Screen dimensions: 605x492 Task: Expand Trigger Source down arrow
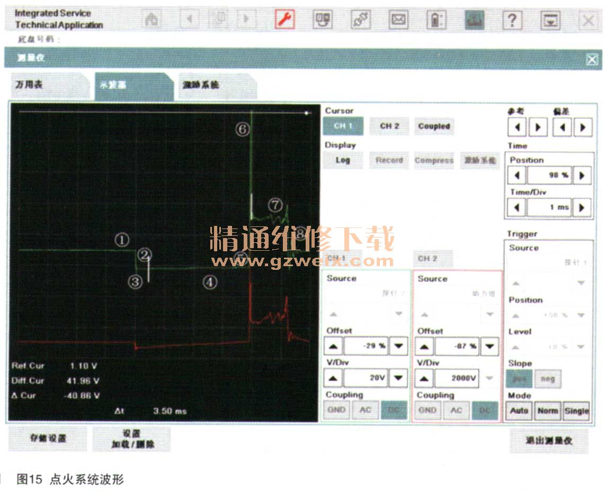(581, 283)
